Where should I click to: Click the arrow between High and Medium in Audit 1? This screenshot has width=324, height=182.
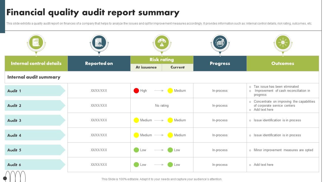[x=159, y=91]
